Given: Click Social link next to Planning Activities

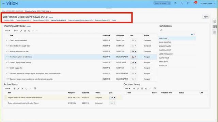Looking at the screenshot, I should point(28,26).
